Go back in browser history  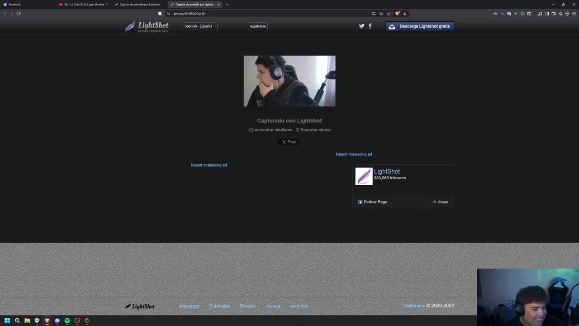5,14
